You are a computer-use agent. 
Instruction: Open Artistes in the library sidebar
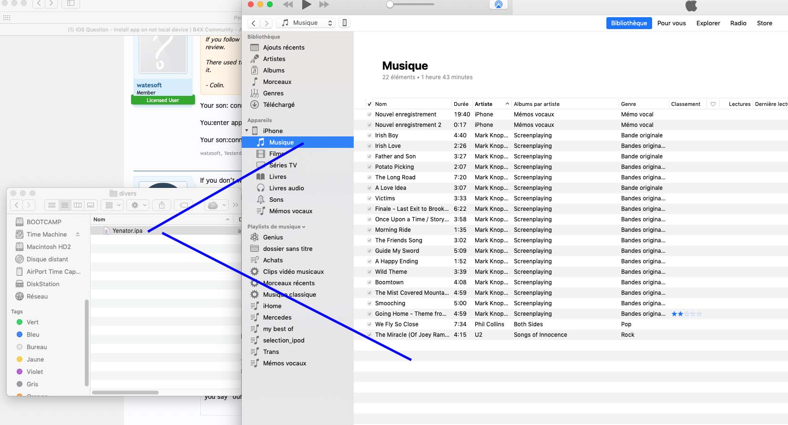point(274,59)
